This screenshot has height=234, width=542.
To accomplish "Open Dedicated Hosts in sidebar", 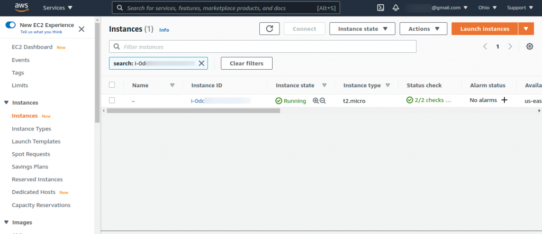I will 33,192.
